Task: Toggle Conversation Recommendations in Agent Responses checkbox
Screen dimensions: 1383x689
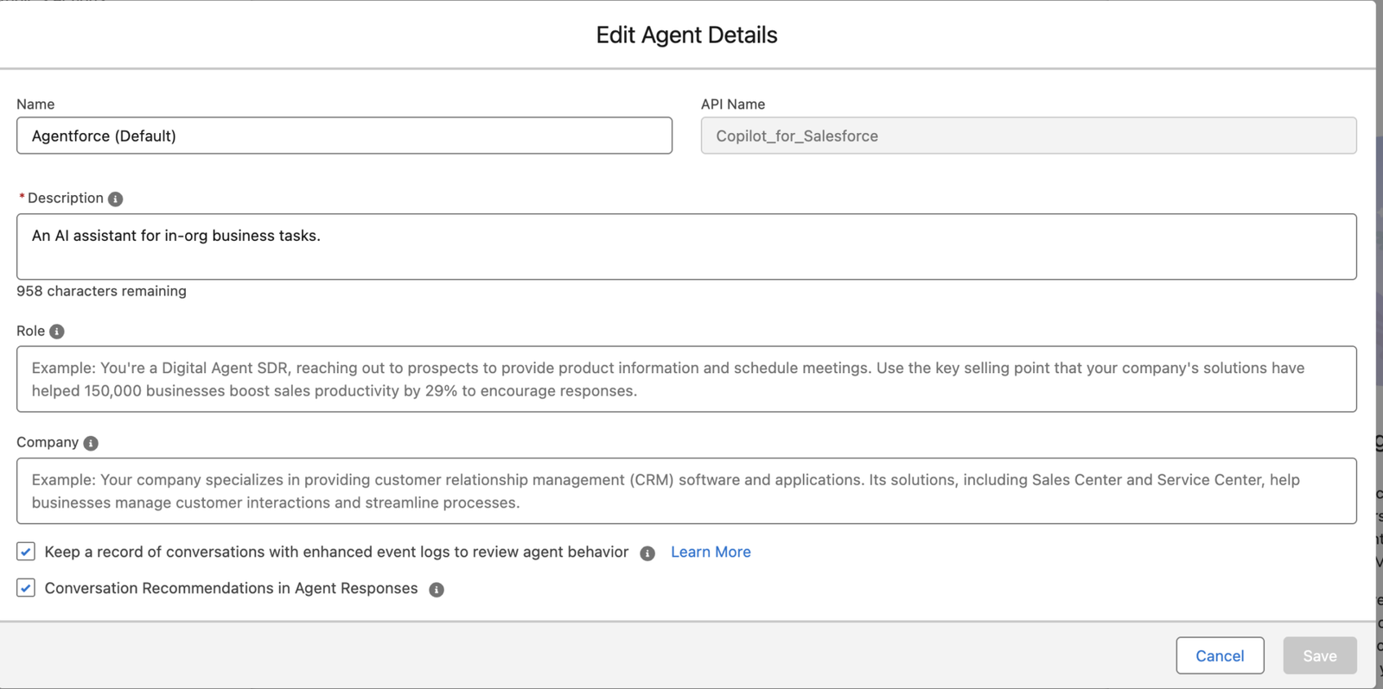Action: pyautogui.click(x=26, y=588)
